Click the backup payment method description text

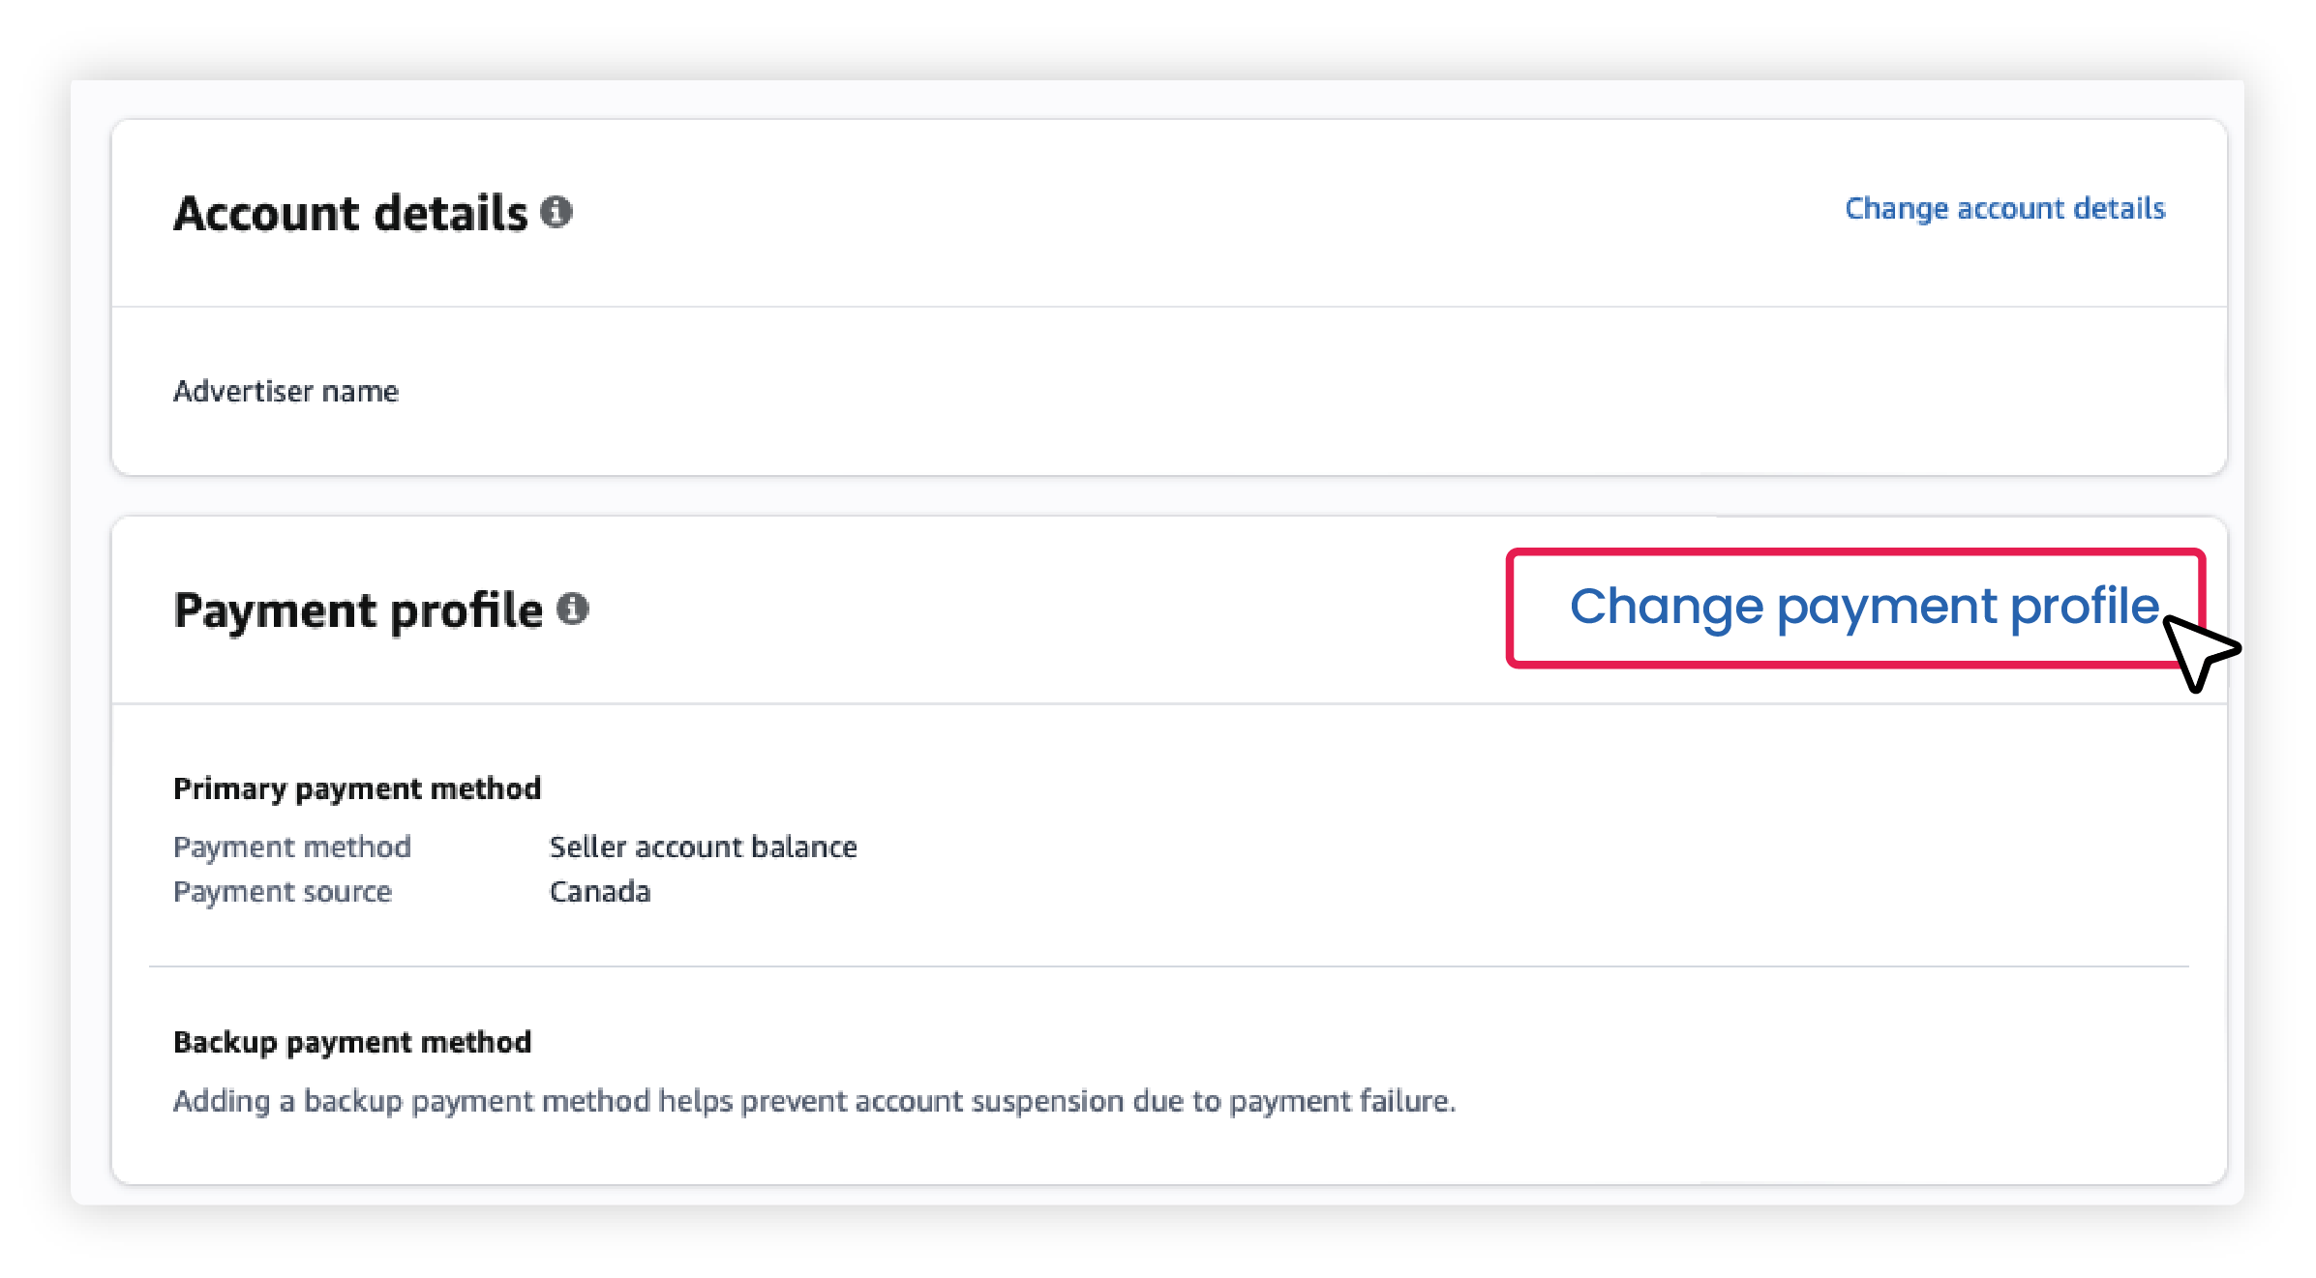815,1101
